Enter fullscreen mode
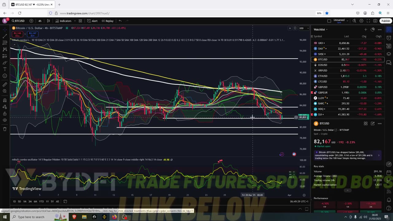 (368, 21)
